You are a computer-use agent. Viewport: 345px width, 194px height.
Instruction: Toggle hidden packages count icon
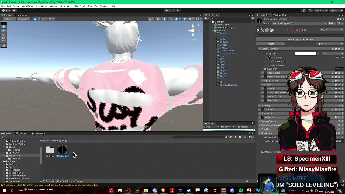click(251, 137)
